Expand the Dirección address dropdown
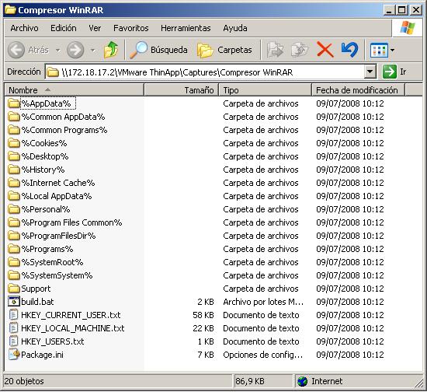 370,72
